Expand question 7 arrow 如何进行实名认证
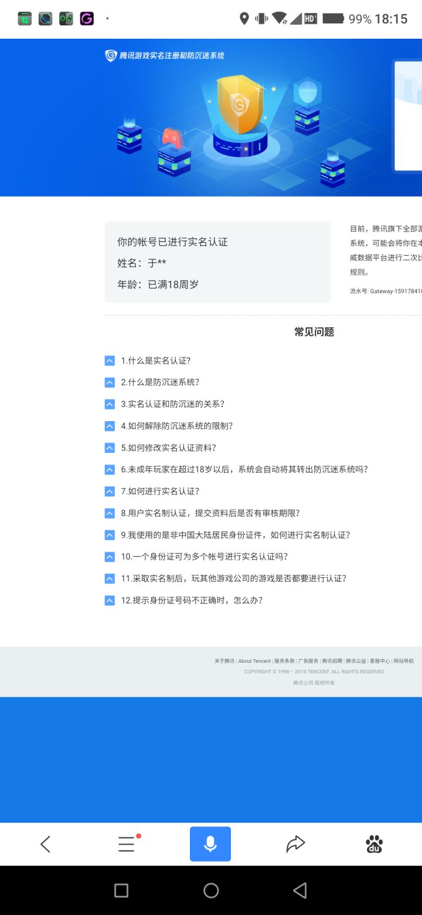Screen dimensions: 422x915 coord(110,492)
